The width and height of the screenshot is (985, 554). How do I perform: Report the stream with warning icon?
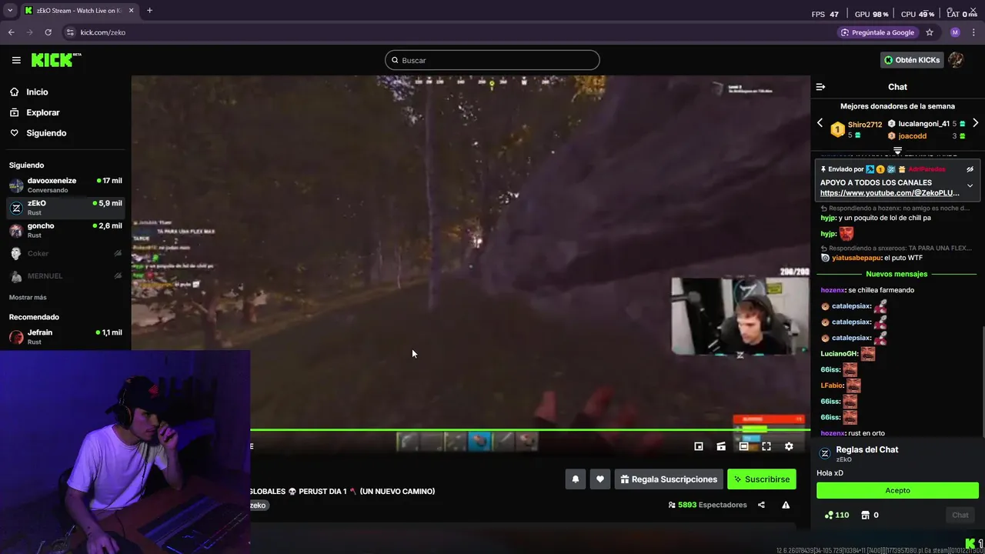[x=786, y=505]
